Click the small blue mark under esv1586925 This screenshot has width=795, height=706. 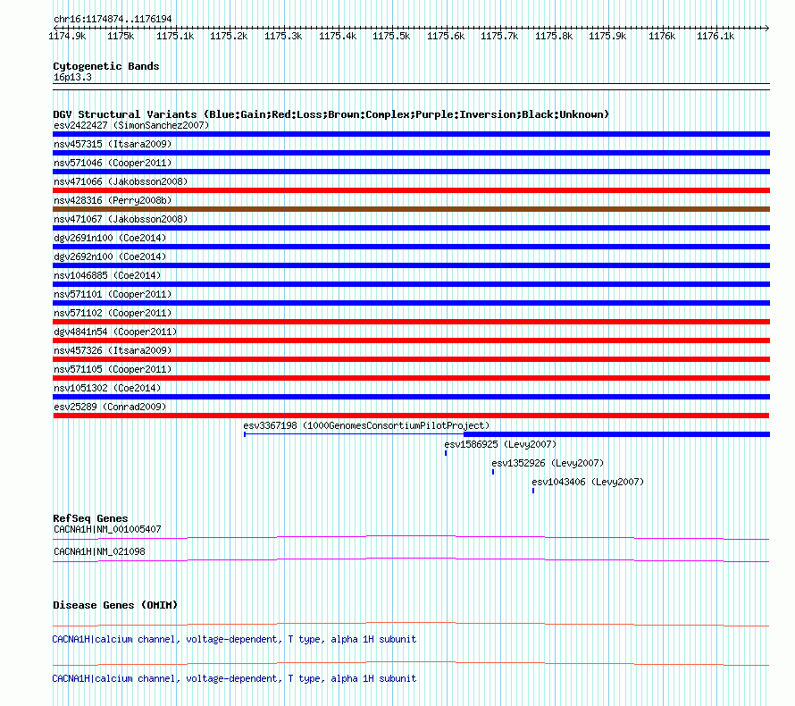[446, 453]
